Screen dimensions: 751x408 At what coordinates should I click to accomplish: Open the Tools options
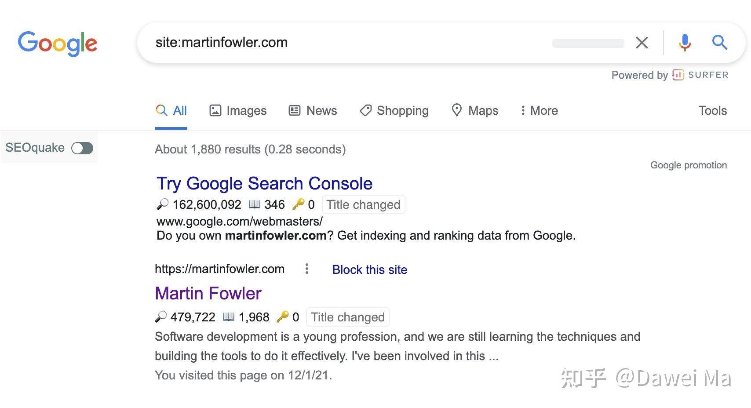[712, 110]
